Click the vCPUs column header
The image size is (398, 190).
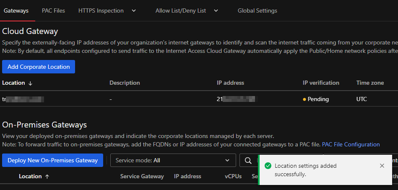pyautogui.click(x=233, y=176)
